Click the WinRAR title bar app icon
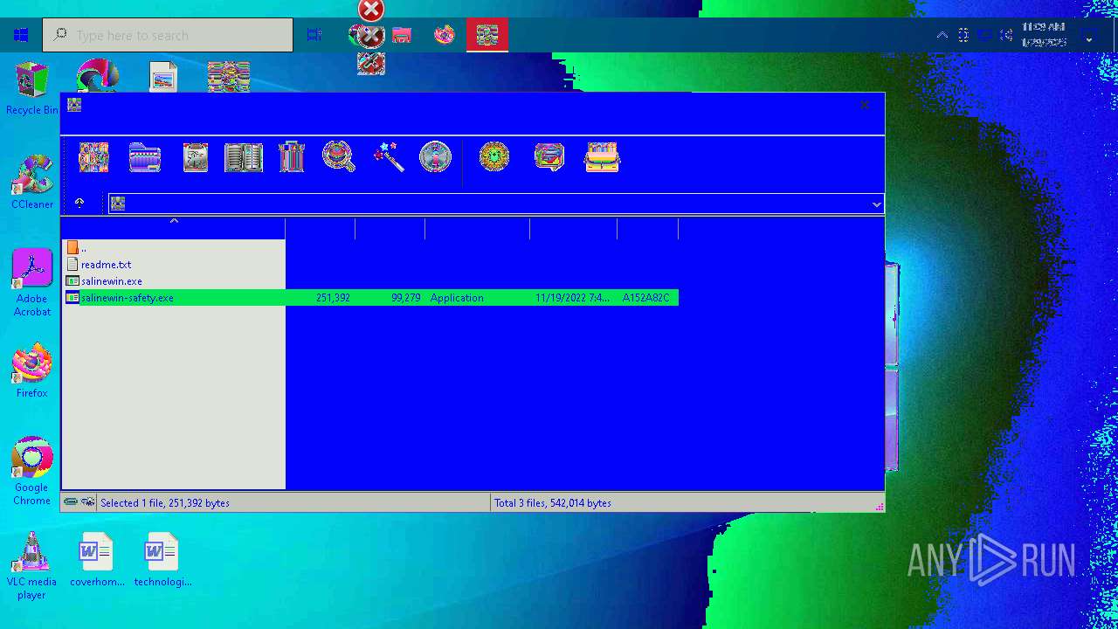 [x=74, y=105]
